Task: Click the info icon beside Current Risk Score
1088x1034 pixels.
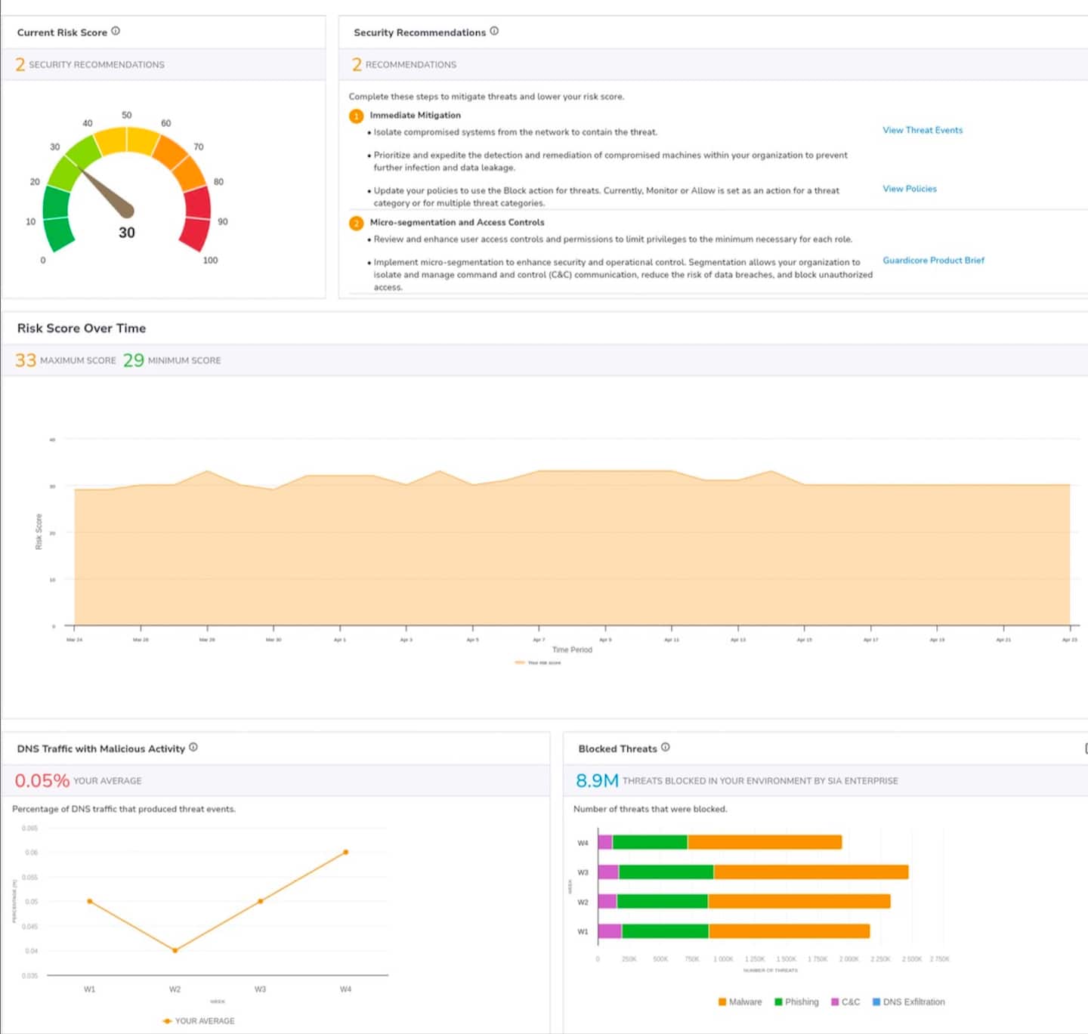Action: tap(116, 31)
